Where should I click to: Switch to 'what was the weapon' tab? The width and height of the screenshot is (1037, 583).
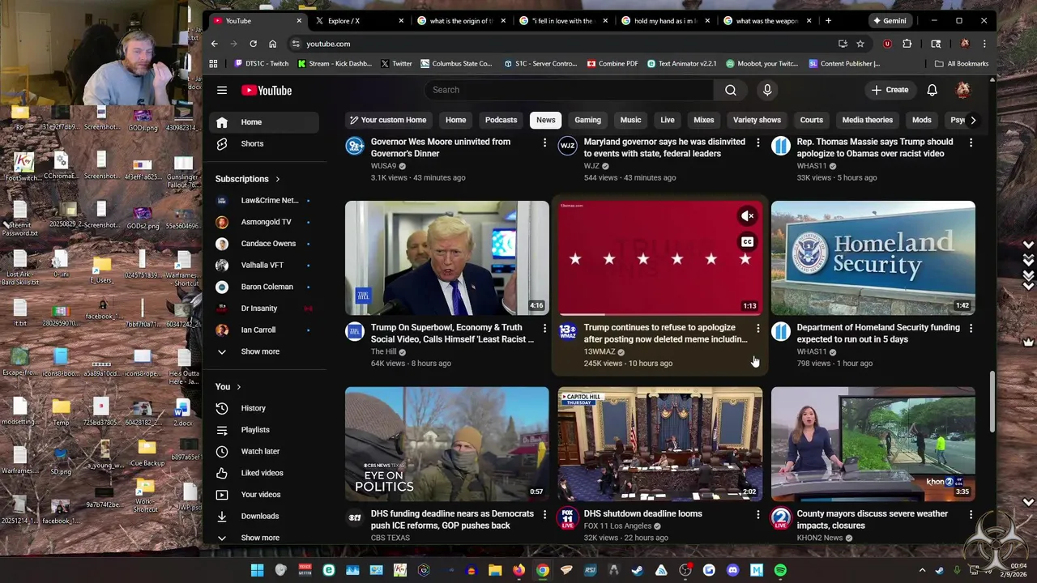766,20
